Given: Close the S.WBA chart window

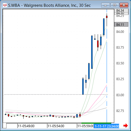Looking at the screenshot, I should click(x=124, y=5).
